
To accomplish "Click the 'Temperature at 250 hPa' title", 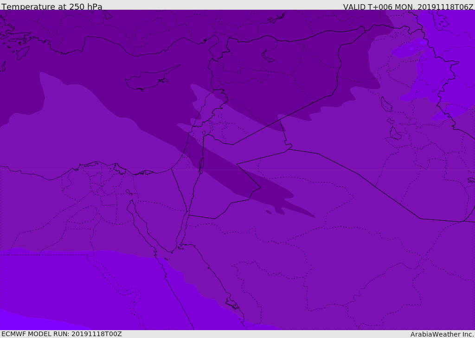I will pos(52,6).
